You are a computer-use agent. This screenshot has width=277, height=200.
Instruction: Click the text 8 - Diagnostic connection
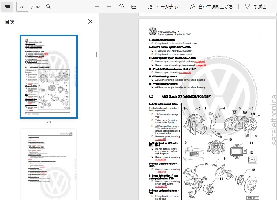162,40
